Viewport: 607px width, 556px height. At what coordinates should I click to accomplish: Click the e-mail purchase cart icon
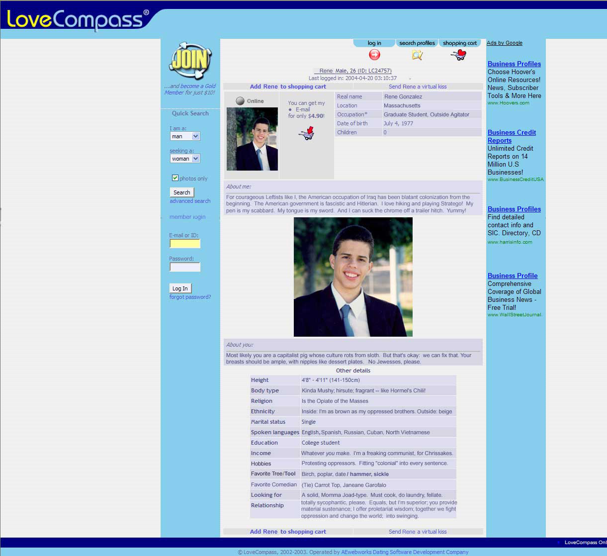click(307, 133)
